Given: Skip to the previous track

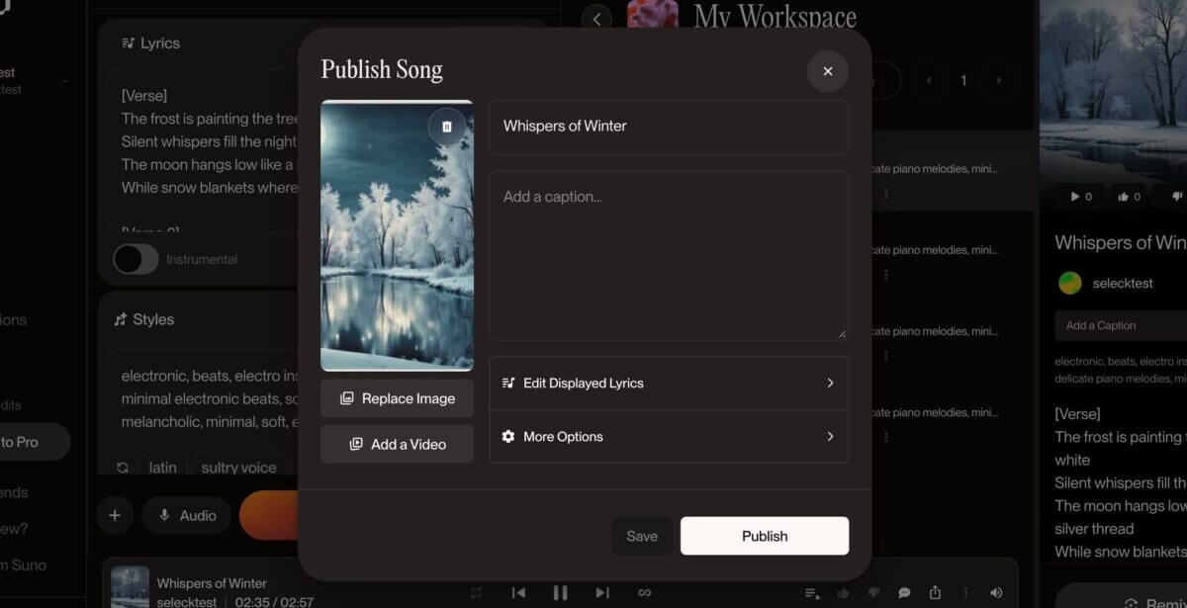Looking at the screenshot, I should pos(518,592).
